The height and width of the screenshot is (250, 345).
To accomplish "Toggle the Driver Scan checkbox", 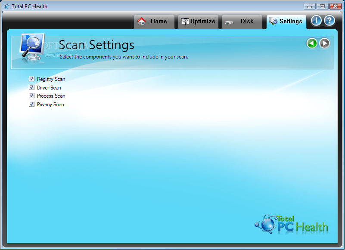I will 32,87.
